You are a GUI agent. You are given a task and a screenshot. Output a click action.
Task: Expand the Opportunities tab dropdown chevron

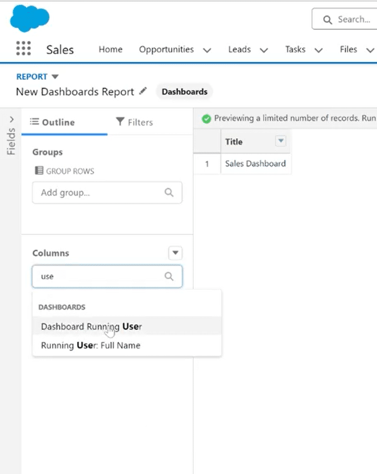[207, 50]
